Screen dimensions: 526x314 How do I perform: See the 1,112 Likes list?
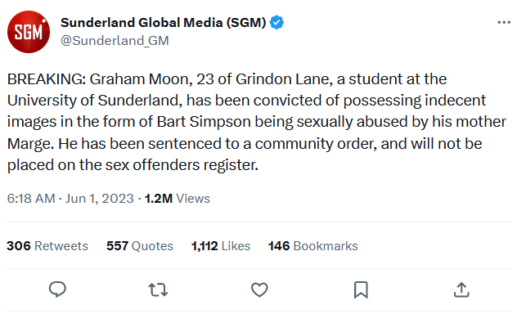click(221, 246)
